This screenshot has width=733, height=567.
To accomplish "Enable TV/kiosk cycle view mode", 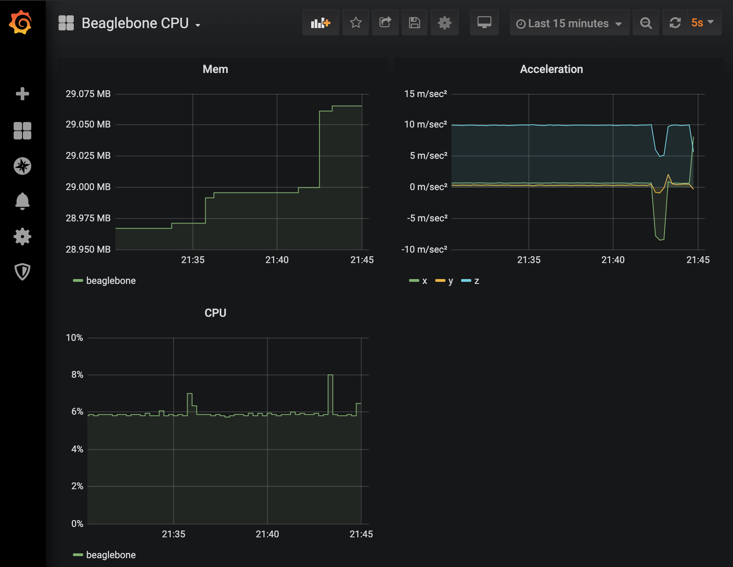I will [484, 23].
